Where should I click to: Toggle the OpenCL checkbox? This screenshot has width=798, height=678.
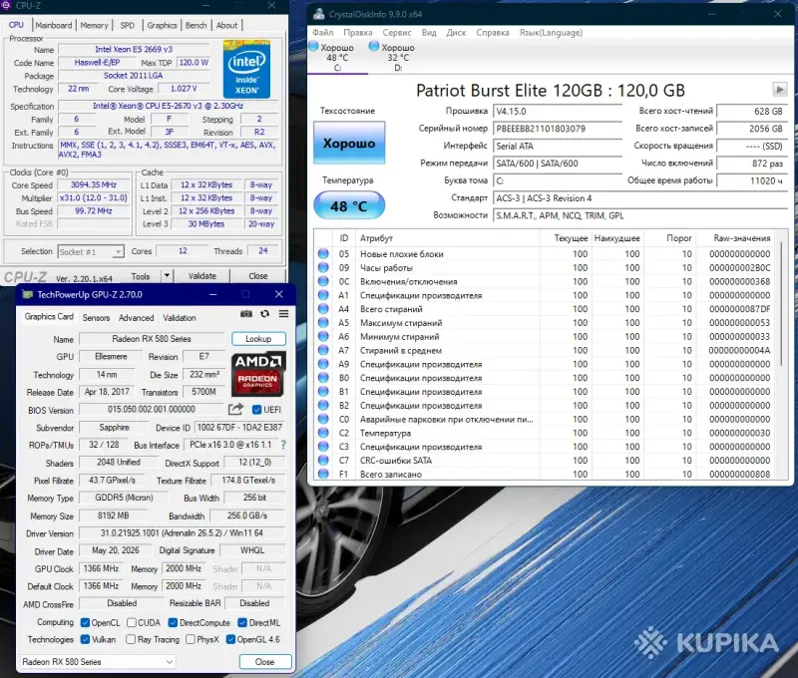[85, 622]
